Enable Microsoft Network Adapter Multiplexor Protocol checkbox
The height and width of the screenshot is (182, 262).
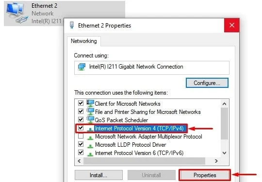[x=81, y=136]
